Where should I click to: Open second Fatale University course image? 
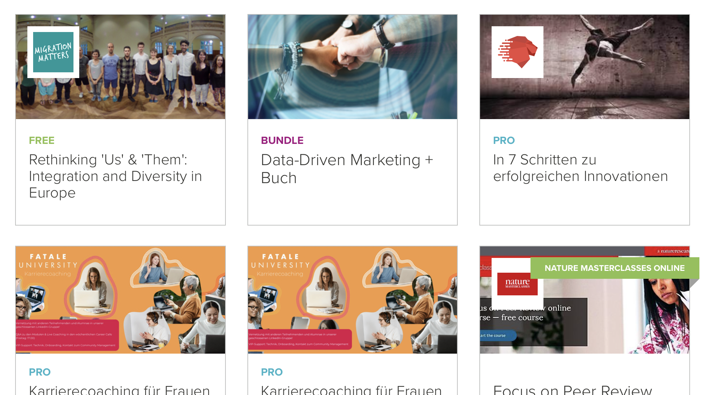[352, 300]
